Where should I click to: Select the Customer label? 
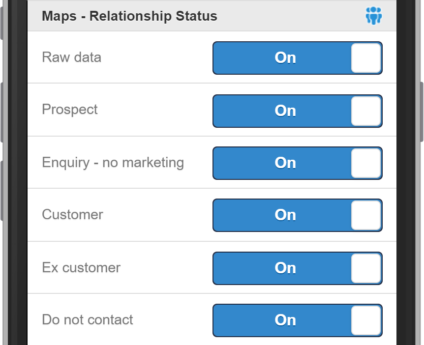(x=72, y=215)
